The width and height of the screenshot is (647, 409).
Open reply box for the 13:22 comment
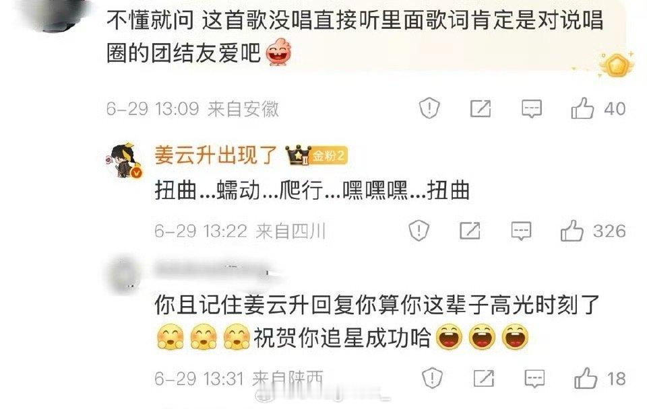pos(521,231)
